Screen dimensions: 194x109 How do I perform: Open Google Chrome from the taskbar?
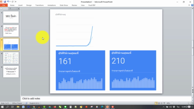pyautogui.click(x=34, y=107)
